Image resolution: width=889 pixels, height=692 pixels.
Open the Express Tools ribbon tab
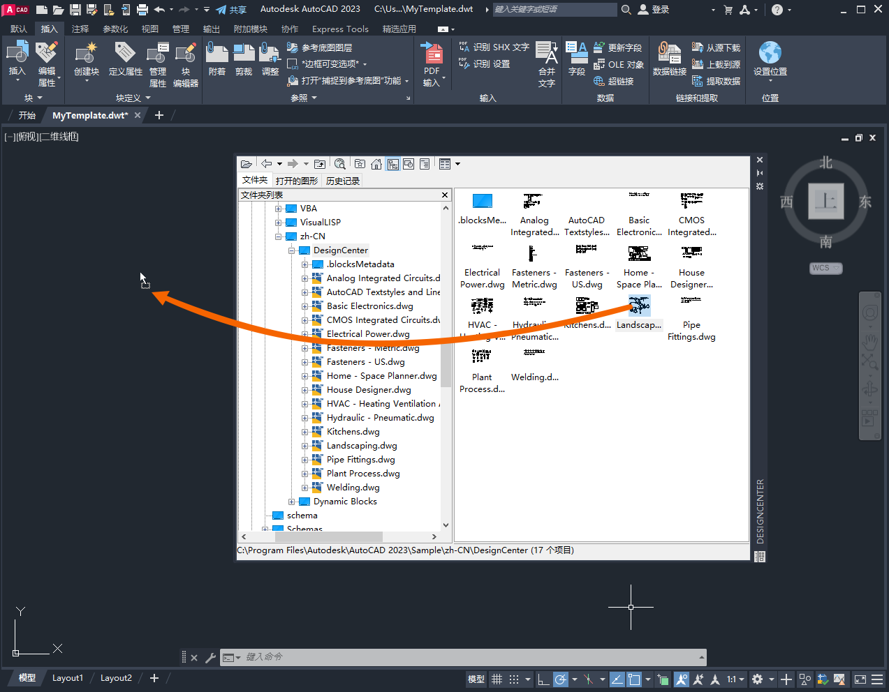click(340, 29)
